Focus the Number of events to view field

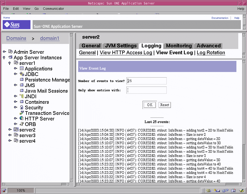[146, 81]
